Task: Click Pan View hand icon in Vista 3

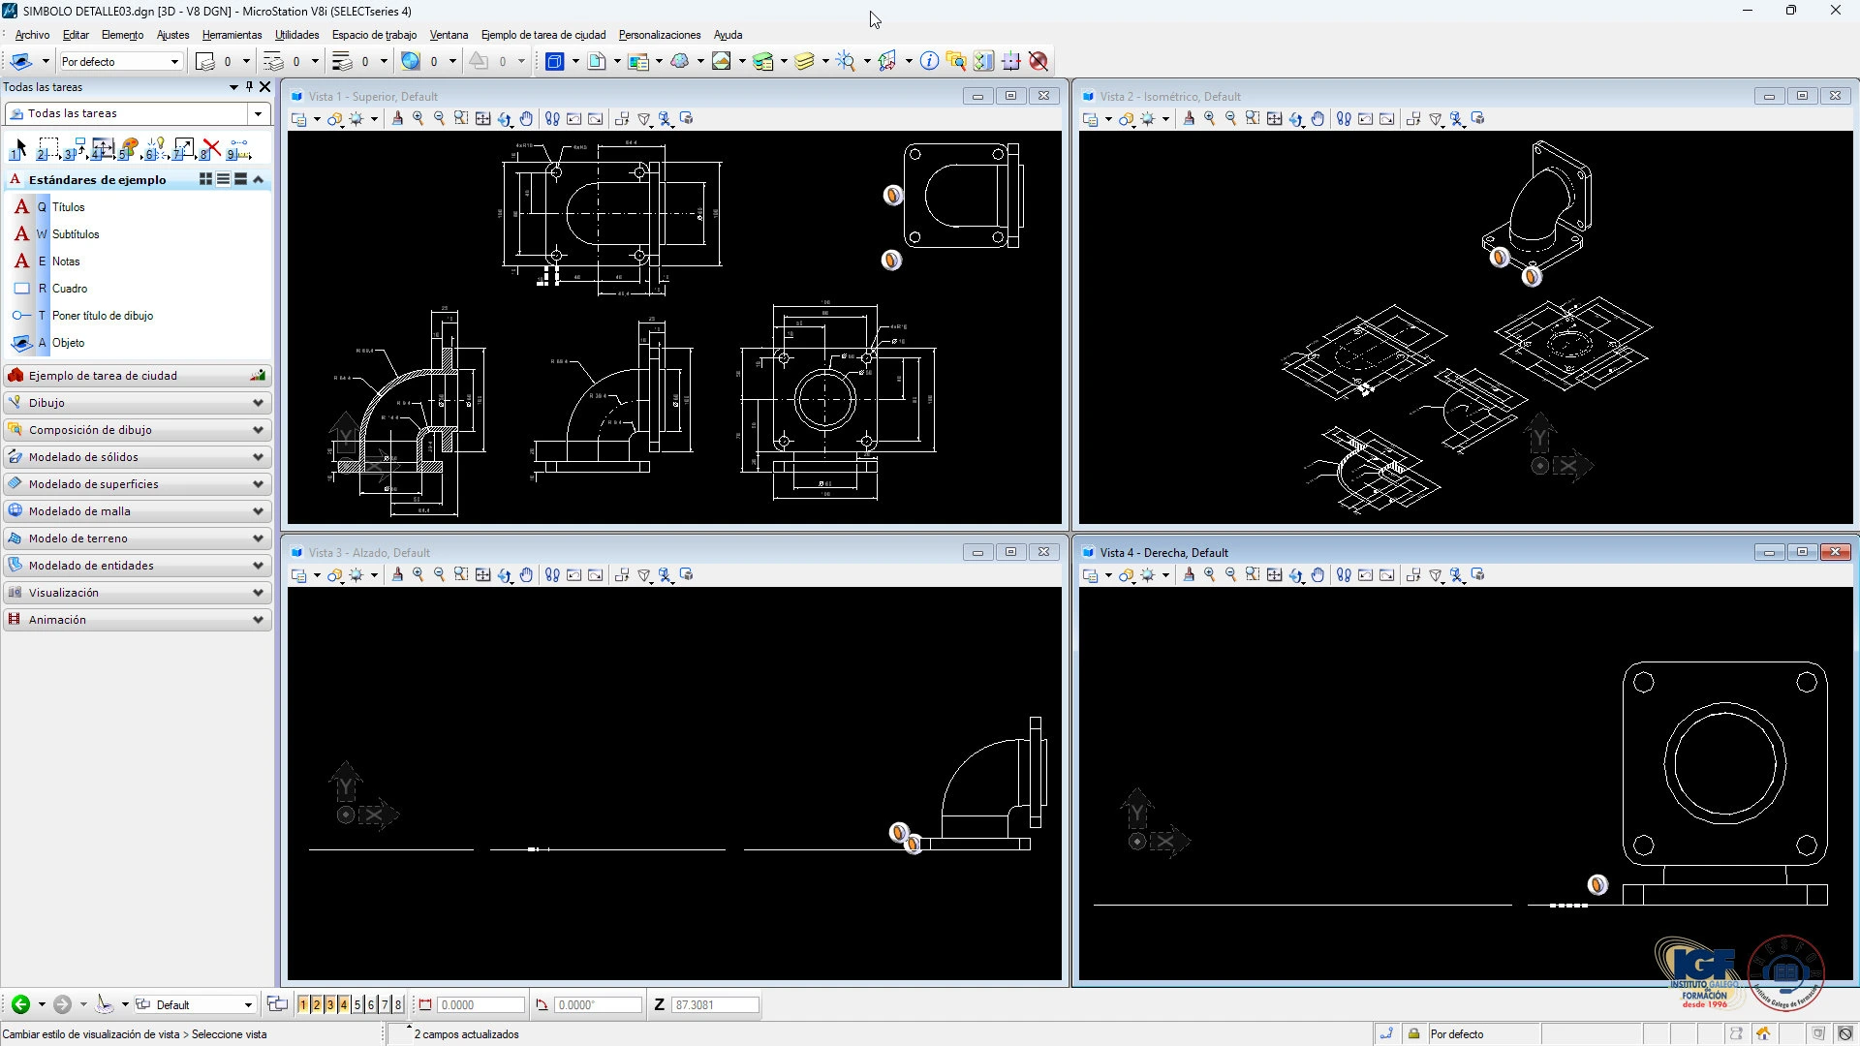Action: click(526, 574)
